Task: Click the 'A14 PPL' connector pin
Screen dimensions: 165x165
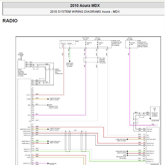Action: click(35, 114)
